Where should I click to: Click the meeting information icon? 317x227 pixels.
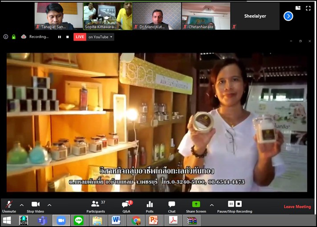6,37
